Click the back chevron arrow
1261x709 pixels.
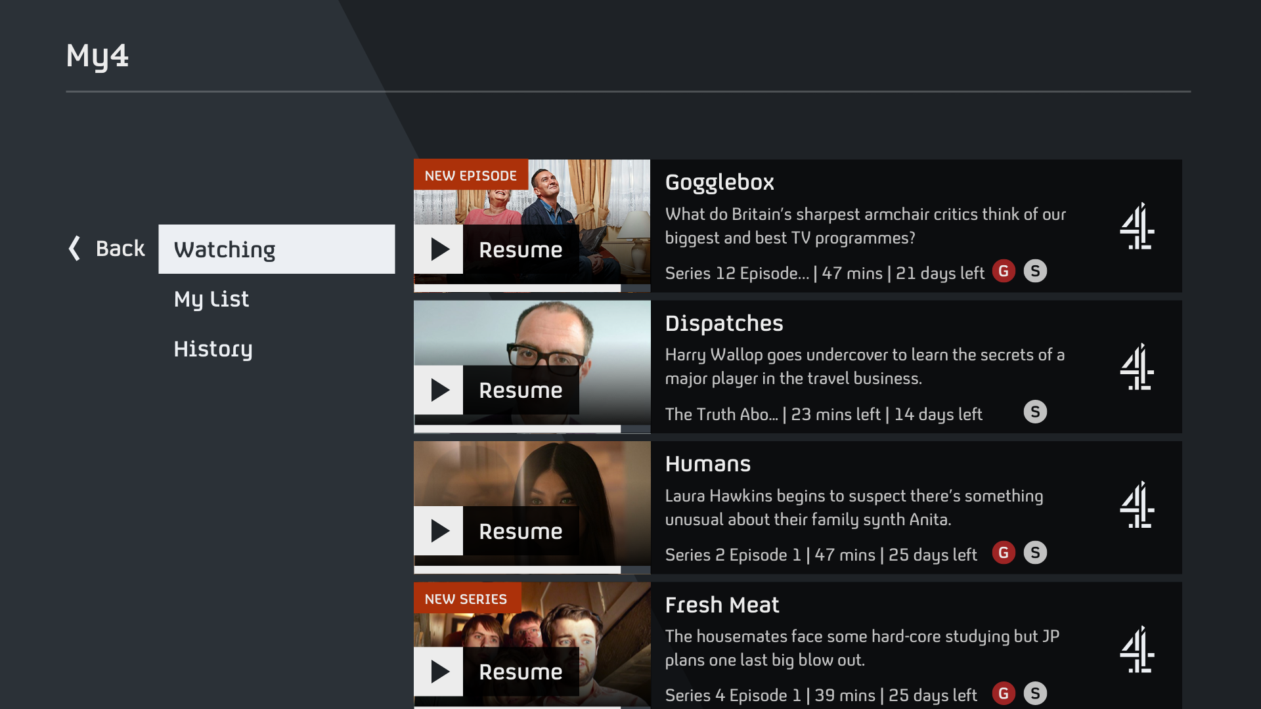click(x=74, y=248)
